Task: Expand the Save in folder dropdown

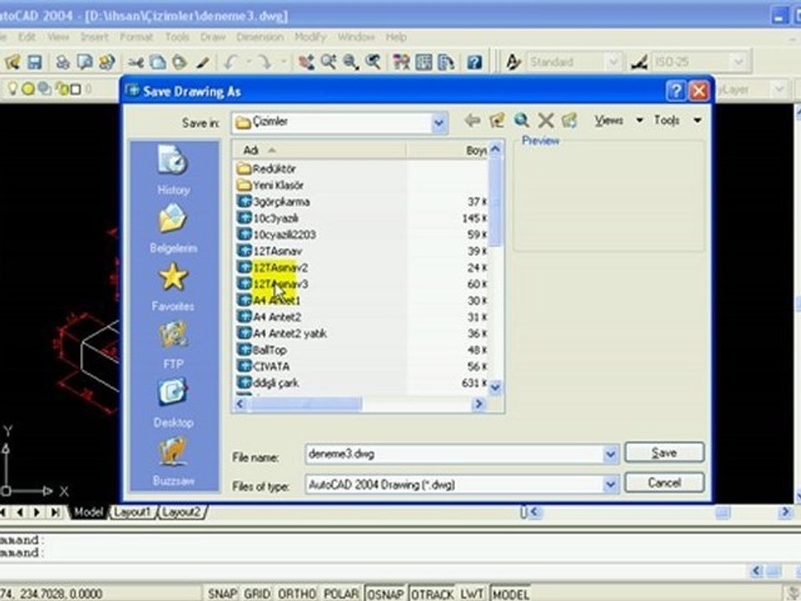Action: pyautogui.click(x=438, y=124)
